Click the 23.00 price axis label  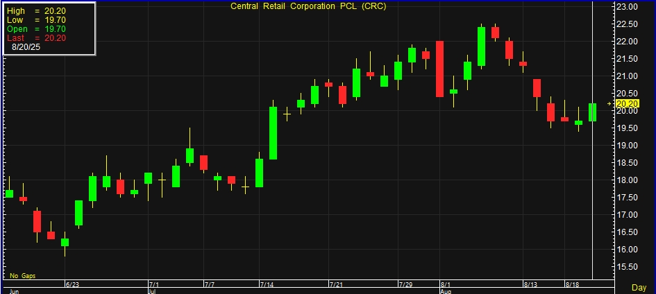coord(627,7)
